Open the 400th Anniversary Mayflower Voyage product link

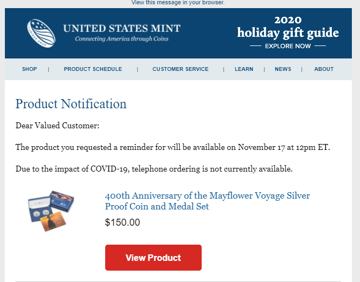click(x=207, y=201)
